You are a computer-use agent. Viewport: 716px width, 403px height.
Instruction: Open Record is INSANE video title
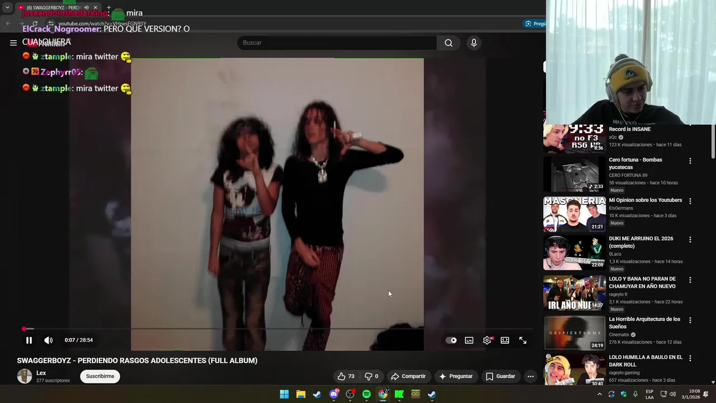pyautogui.click(x=629, y=129)
